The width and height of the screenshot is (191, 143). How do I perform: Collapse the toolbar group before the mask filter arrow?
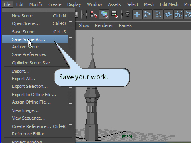coord(121,14)
